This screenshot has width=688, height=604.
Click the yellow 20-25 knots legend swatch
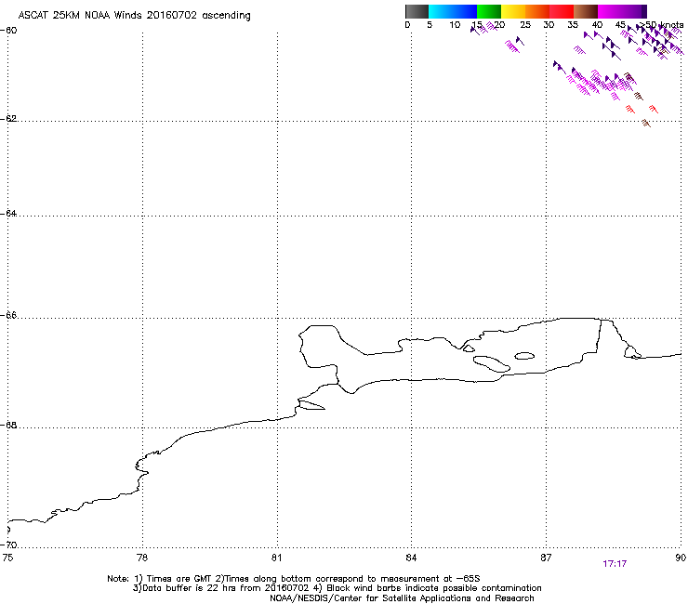pos(513,11)
